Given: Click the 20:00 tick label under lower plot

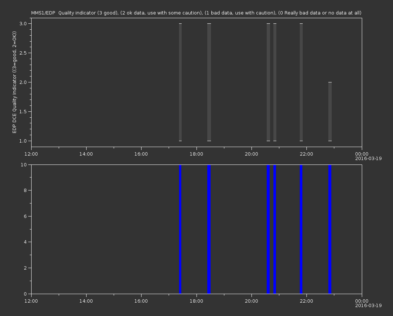Looking at the screenshot, I should [x=251, y=301].
